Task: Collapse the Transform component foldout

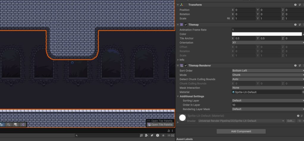Action: [178, 5]
